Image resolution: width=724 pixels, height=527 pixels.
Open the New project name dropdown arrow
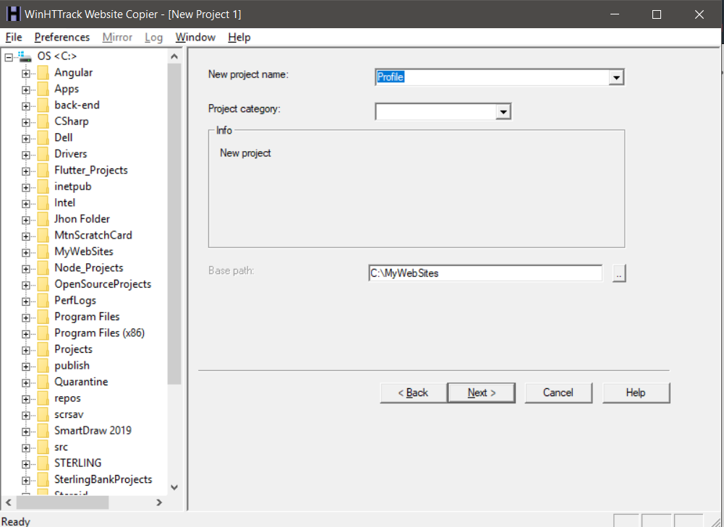click(x=616, y=77)
